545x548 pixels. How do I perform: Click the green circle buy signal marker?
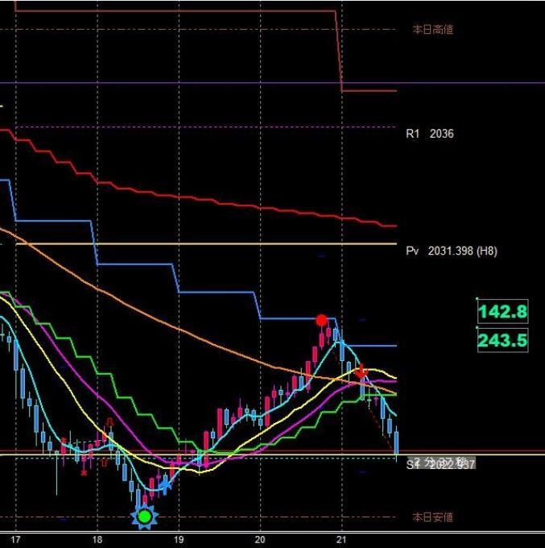[x=145, y=517]
